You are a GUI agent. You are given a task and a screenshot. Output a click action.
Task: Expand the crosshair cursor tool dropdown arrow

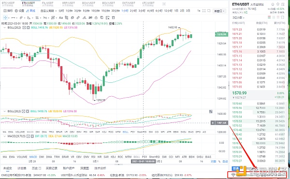tap(9, 18)
